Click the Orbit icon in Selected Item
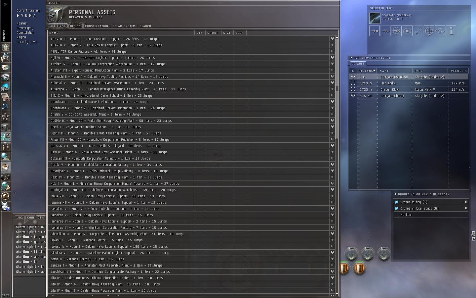Image resolution: width=476 pixels, height=298 pixels. pyautogui.click(x=407, y=31)
